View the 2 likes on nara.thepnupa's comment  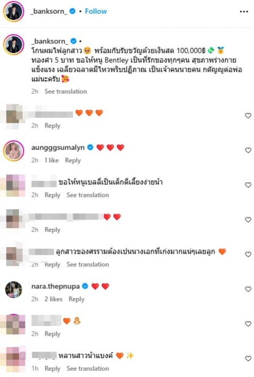[x=53, y=299]
